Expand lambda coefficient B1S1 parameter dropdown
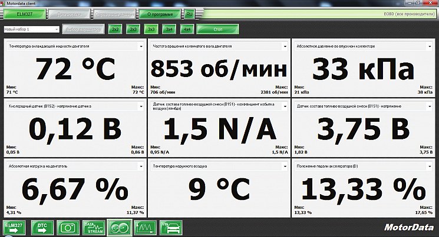This screenshot has height=237, width=439. 285,106
